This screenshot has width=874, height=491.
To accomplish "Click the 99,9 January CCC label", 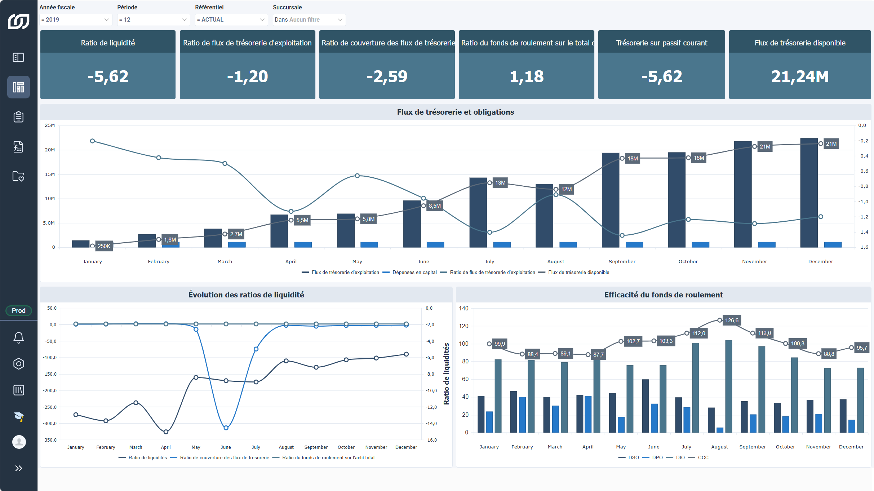I will pos(500,344).
